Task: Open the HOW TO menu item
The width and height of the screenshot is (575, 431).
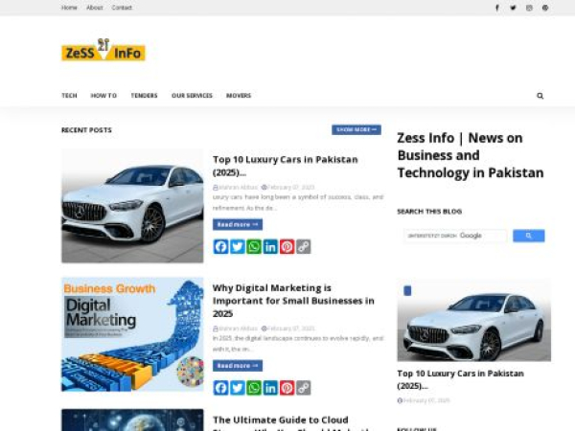Action: (x=103, y=95)
